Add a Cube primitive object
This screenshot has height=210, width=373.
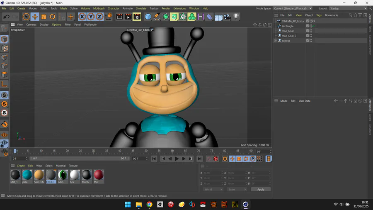coord(148,17)
